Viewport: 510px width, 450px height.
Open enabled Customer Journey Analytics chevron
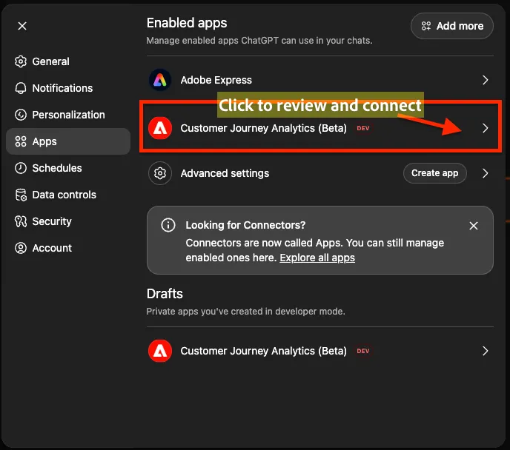tap(486, 128)
